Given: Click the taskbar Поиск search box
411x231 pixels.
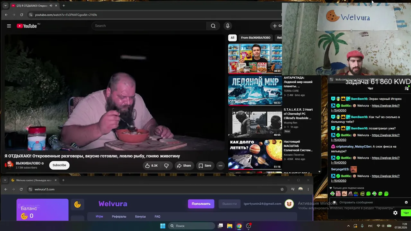Looking at the screenshot, I should click(191, 226).
